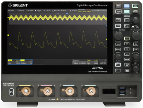143x108 pixels.
Task: Toggle the Touch screen button
Action: [x=119, y=11]
